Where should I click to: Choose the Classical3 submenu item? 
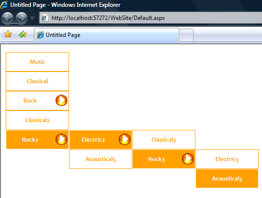[164, 140]
